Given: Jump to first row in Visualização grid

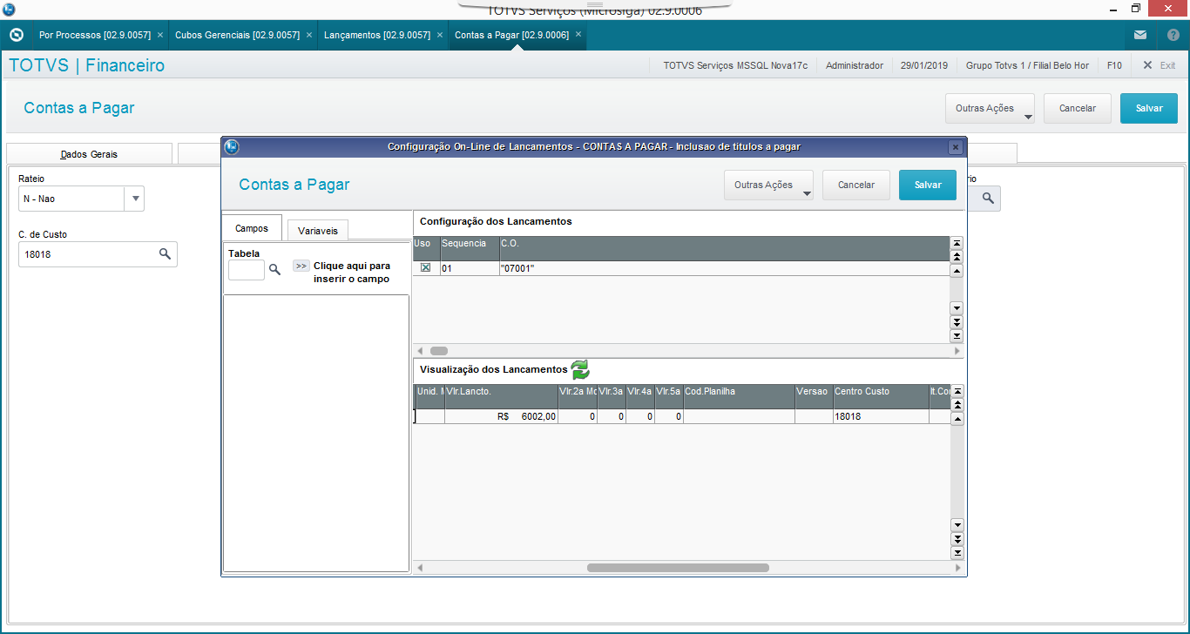Looking at the screenshot, I should click(x=957, y=392).
